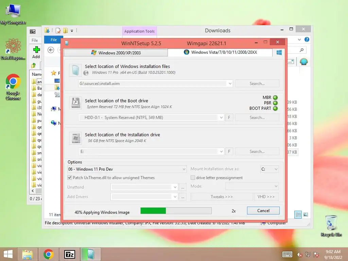The height and width of the screenshot is (261, 348).
Task: Open File Explorer from taskbar
Action: coord(28,254)
